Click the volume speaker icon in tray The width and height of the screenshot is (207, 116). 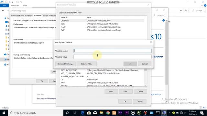click(185, 113)
